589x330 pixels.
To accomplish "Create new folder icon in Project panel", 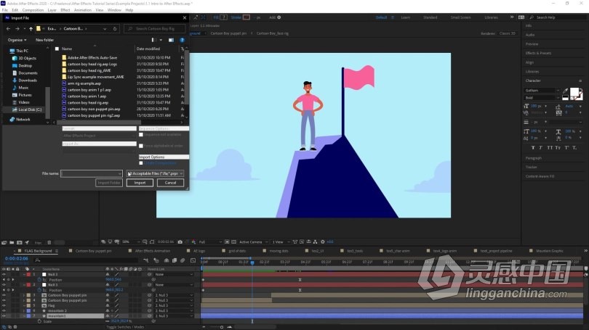I will tap(12, 242).
